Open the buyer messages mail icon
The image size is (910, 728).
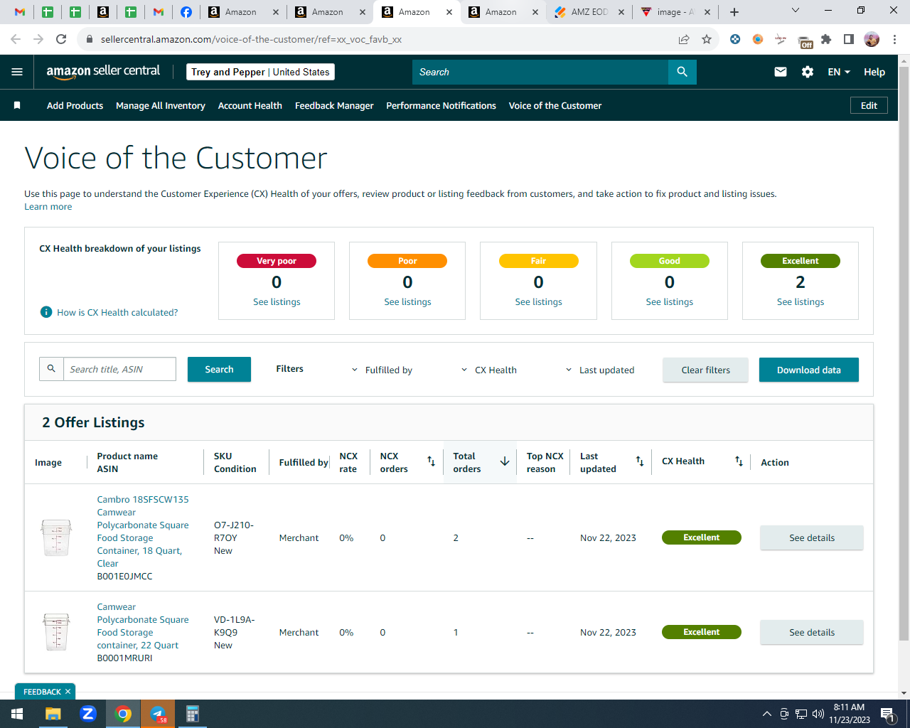pos(781,72)
